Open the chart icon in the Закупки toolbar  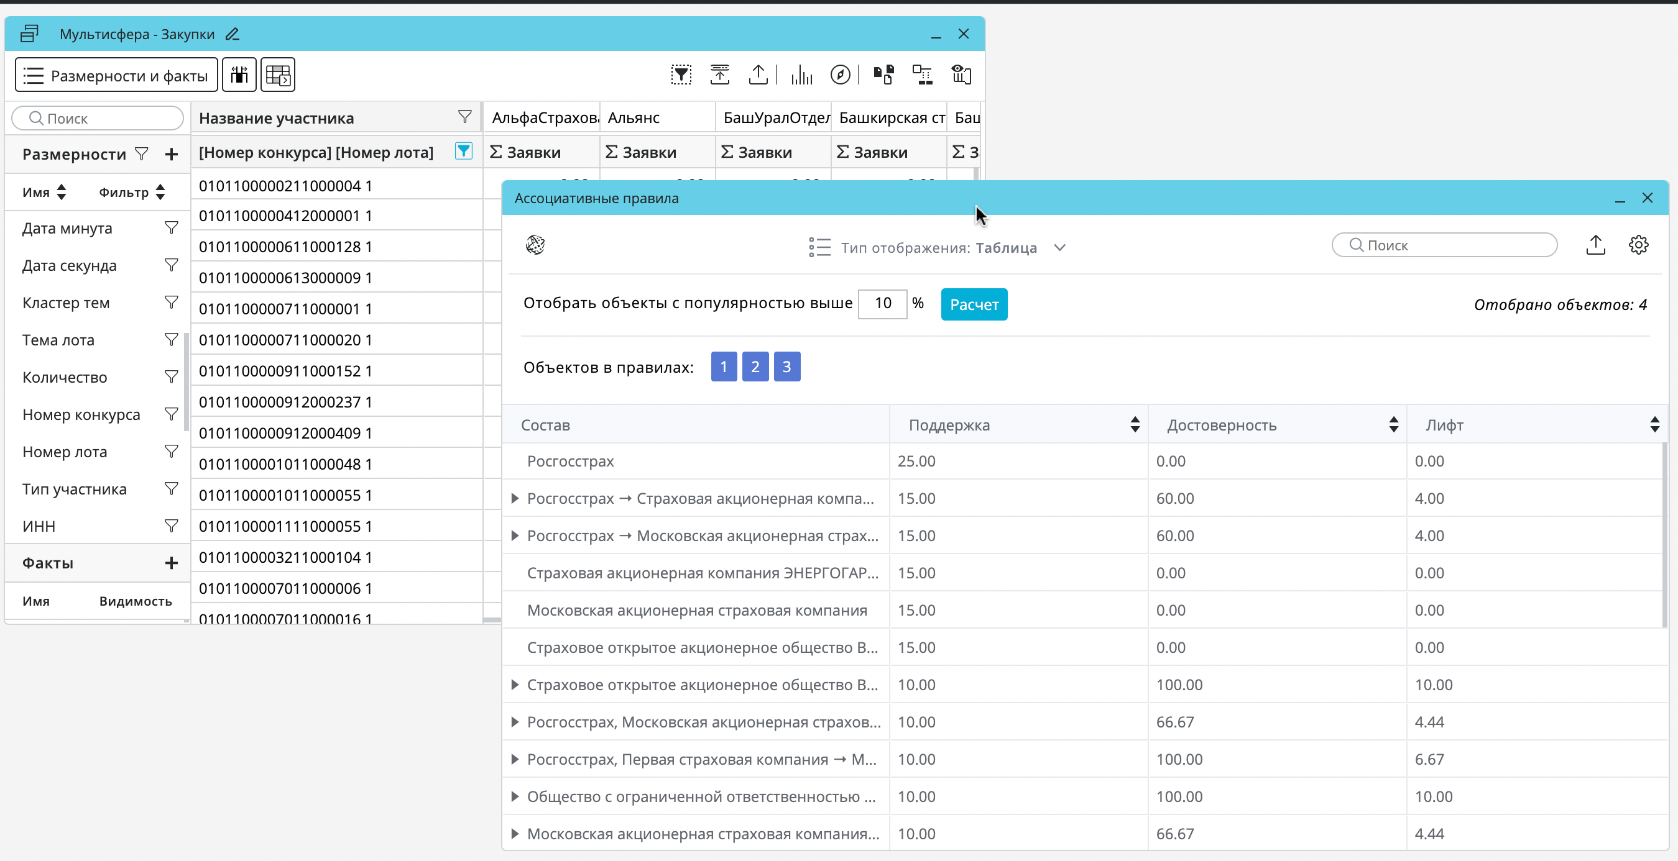[801, 75]
